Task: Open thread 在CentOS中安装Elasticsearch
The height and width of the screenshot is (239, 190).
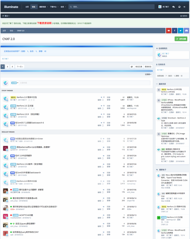Action: pyautogui.click(x=28, y=173)
